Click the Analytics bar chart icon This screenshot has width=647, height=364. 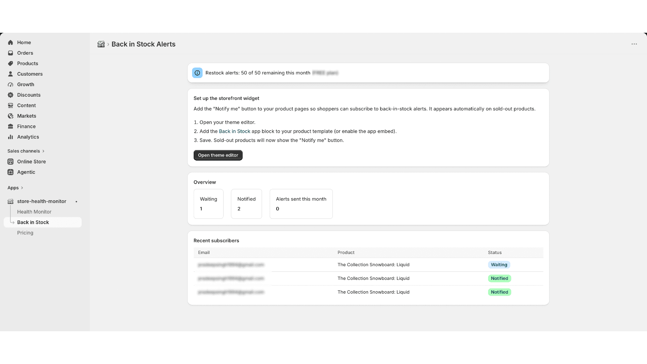[x=11, y=137]
